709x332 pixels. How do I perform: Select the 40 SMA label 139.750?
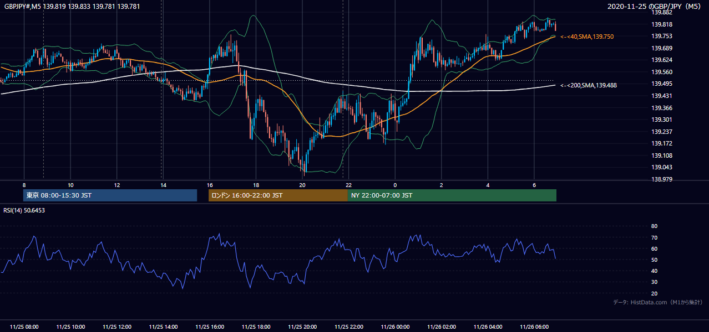point(587,37)
